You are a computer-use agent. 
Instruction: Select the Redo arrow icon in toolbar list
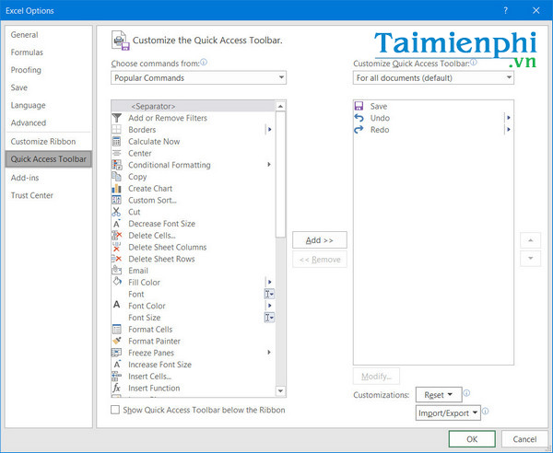pyautogui.click(x=359, y=130)
